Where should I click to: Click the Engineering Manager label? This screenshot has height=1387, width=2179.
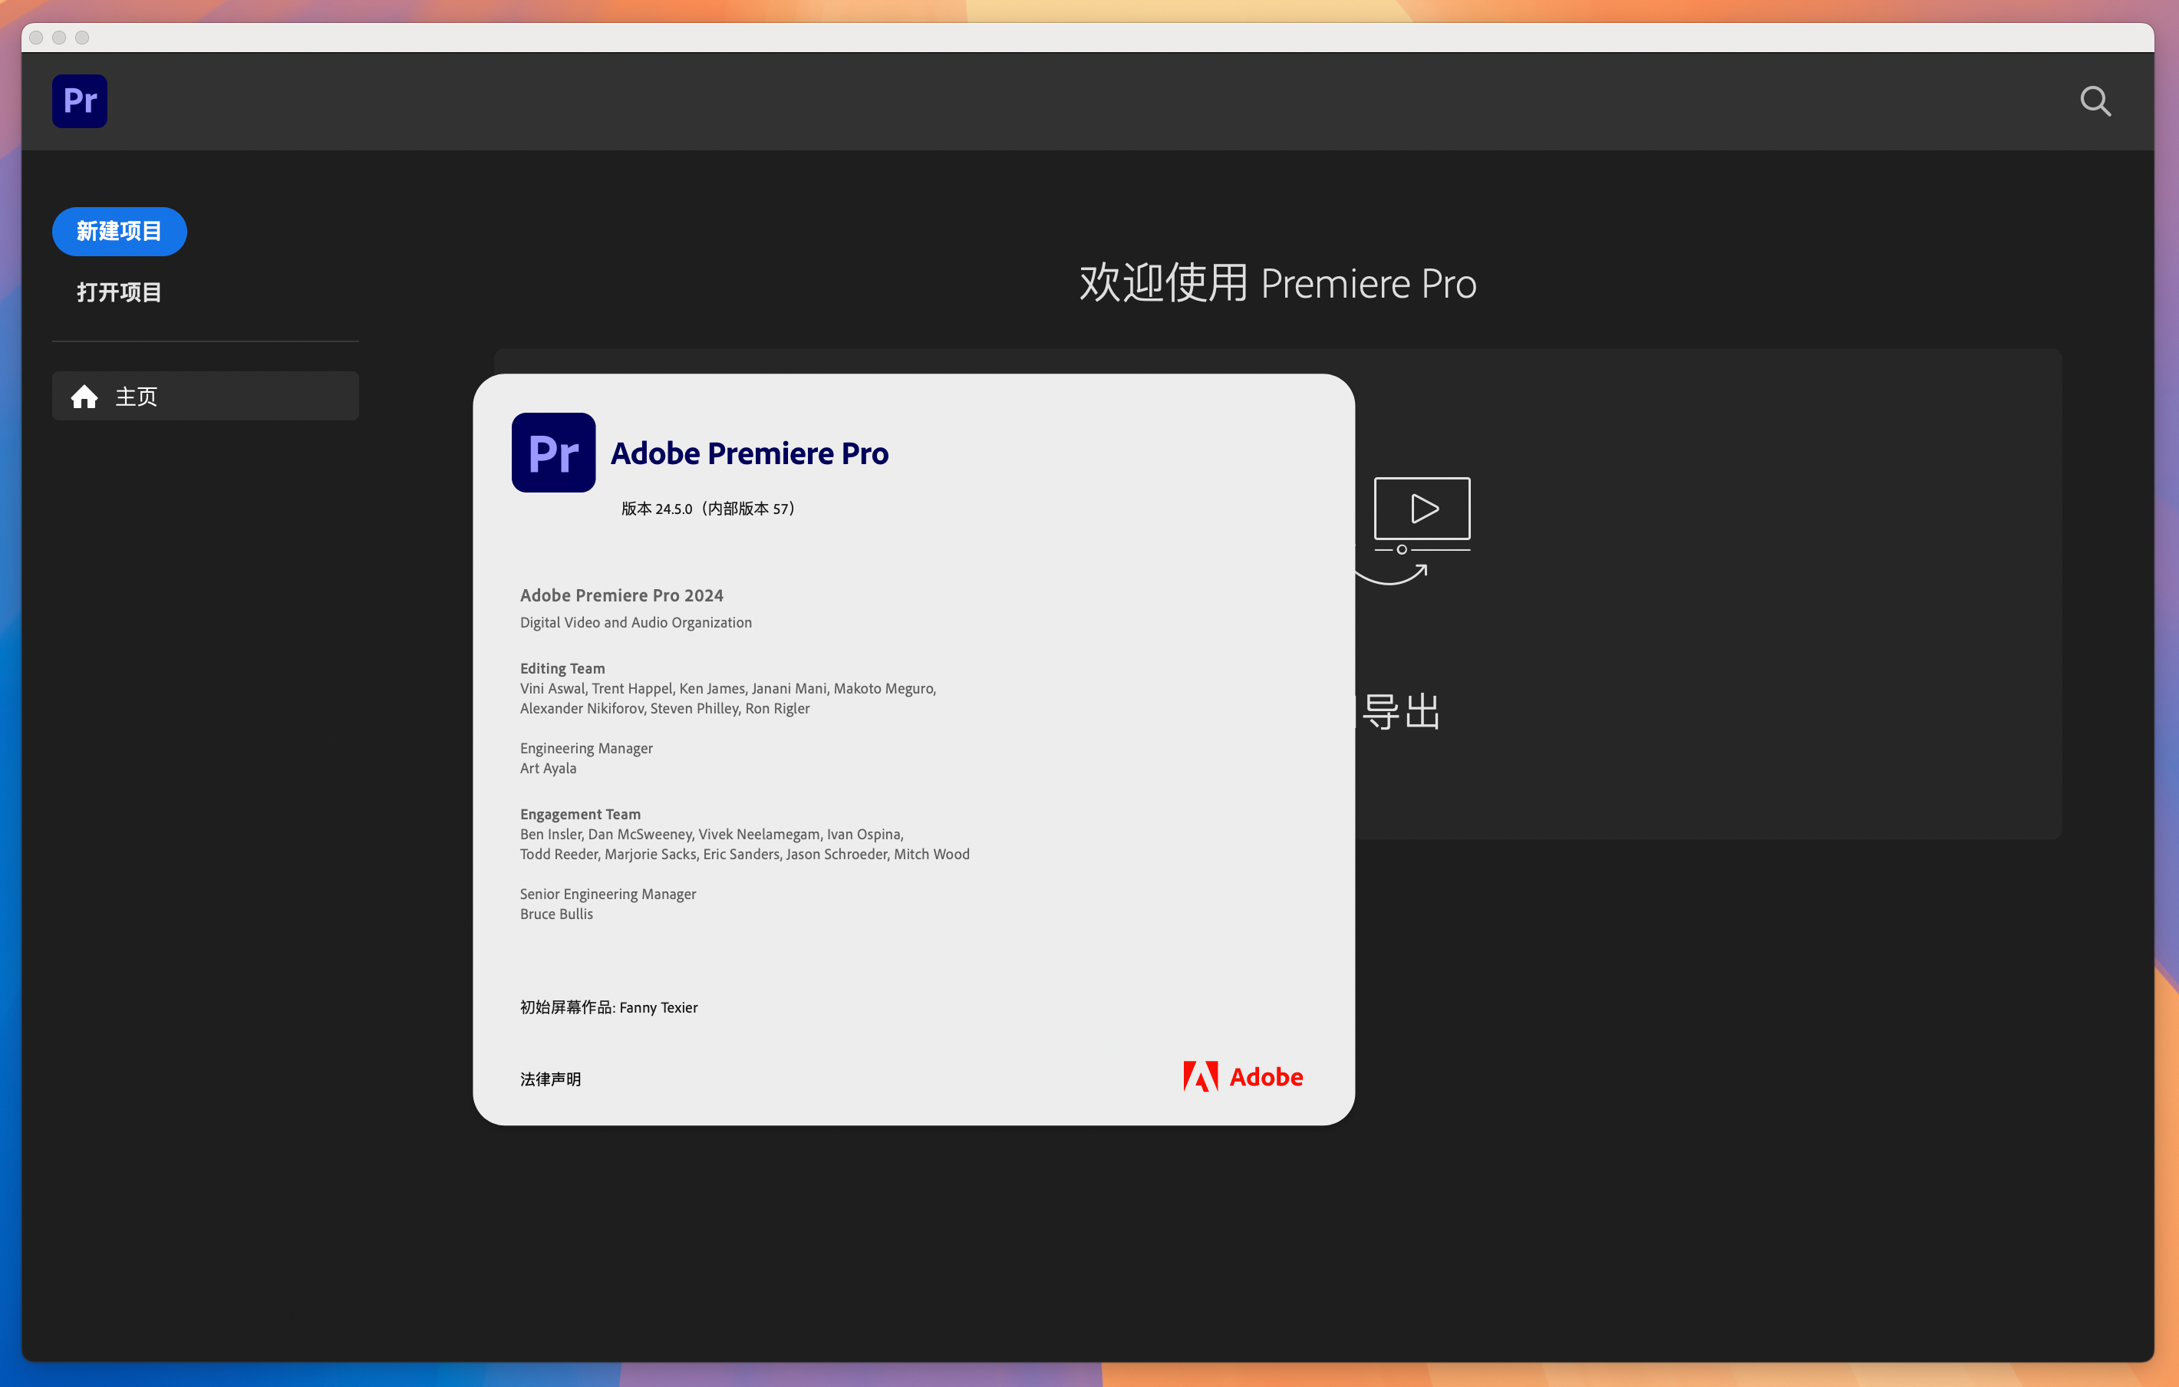coord(586,748)
